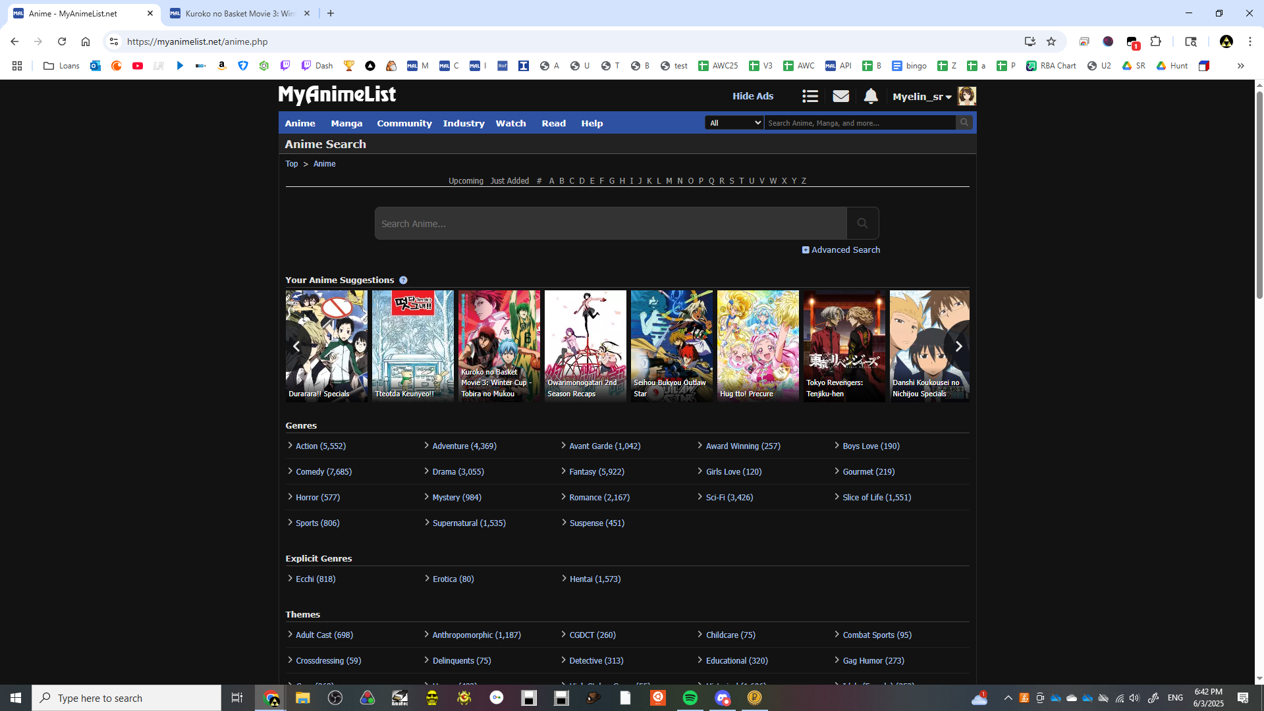
Task: Click the Windows Start button
Action: [16, 698]
